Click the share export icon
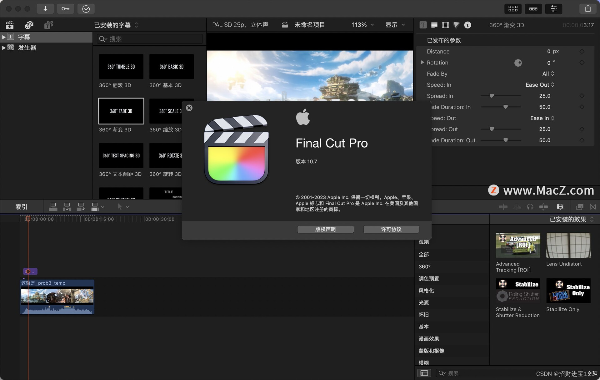 tap(588, 9)
